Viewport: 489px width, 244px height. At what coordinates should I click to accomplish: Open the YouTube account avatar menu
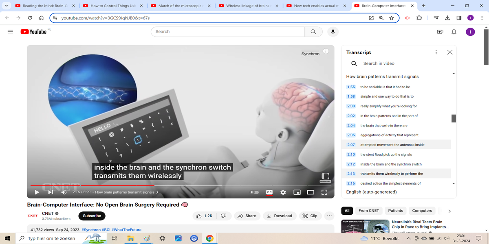pos(470,32)
